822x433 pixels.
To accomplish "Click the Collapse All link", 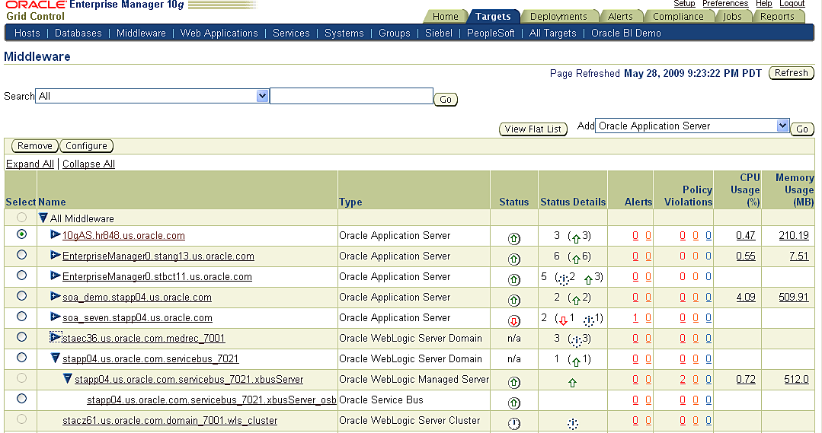I will 88,164.
